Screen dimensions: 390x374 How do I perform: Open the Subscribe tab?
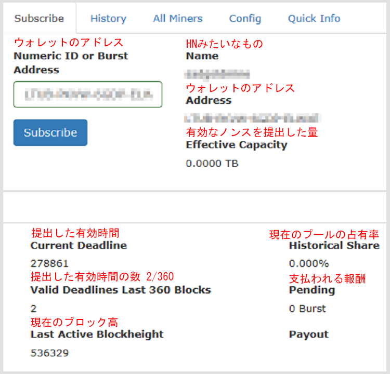pos(39,19)
